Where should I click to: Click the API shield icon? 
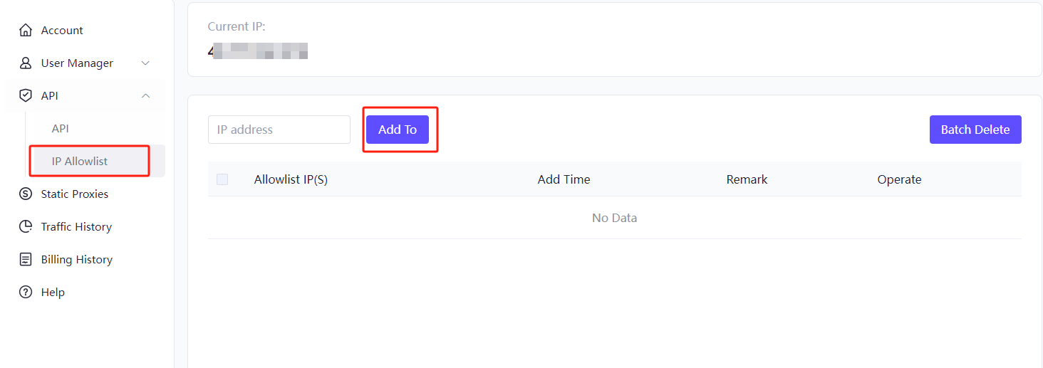[26, 96]
